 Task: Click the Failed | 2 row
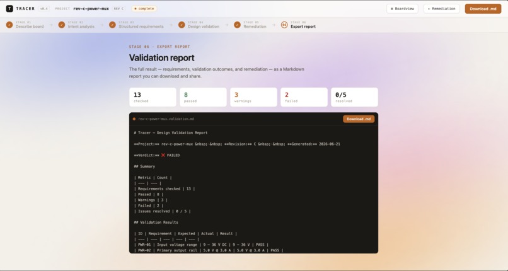(x=149, y=205)
